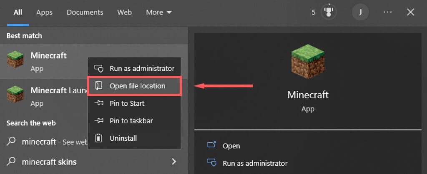Click the Minecraft title in preview pane
The width and height of the screenshot is (427, 174).
pyautogui.click(x=308, y=95)
